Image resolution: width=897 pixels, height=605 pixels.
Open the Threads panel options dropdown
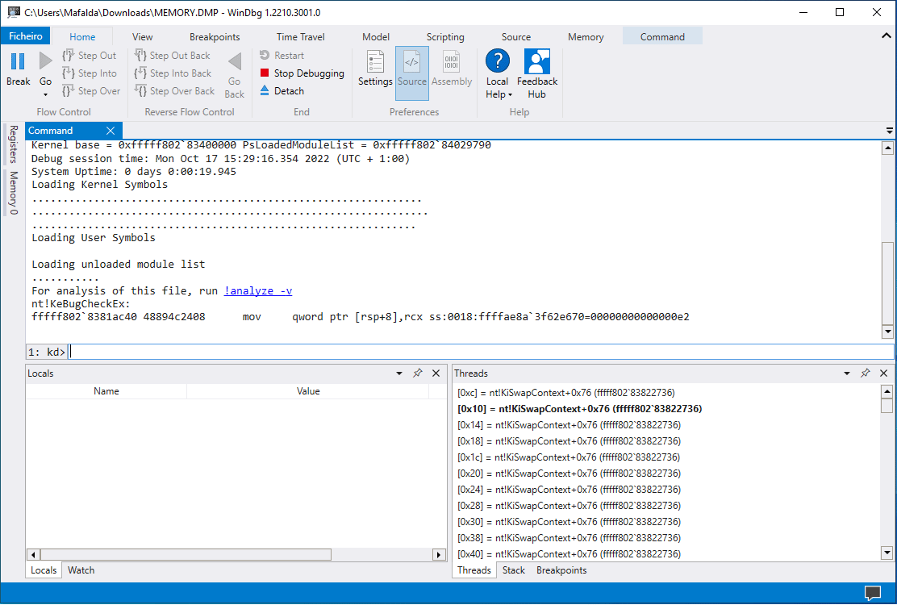point(847,373)
